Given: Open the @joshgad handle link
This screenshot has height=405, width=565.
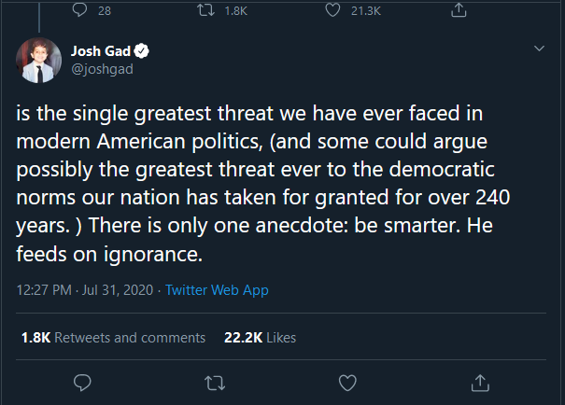Looking at the screenshot, I should (98, 68).
